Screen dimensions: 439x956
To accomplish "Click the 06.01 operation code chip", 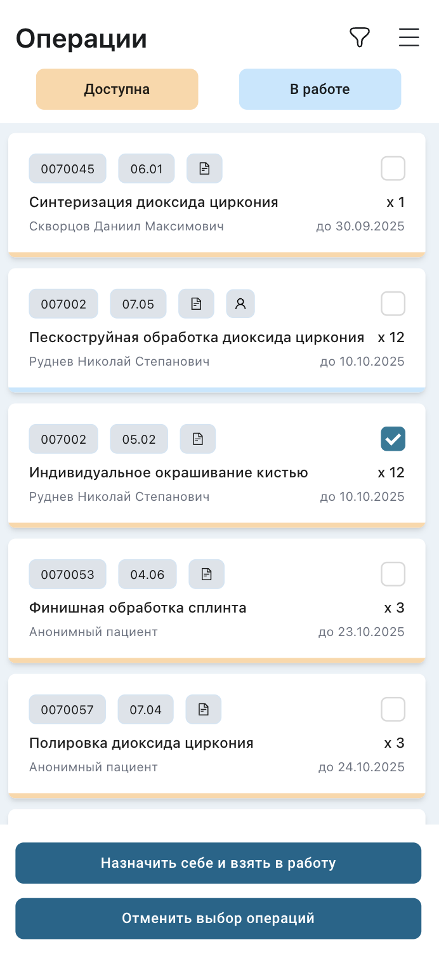I will pyautogui.click(x=147, y=168).
